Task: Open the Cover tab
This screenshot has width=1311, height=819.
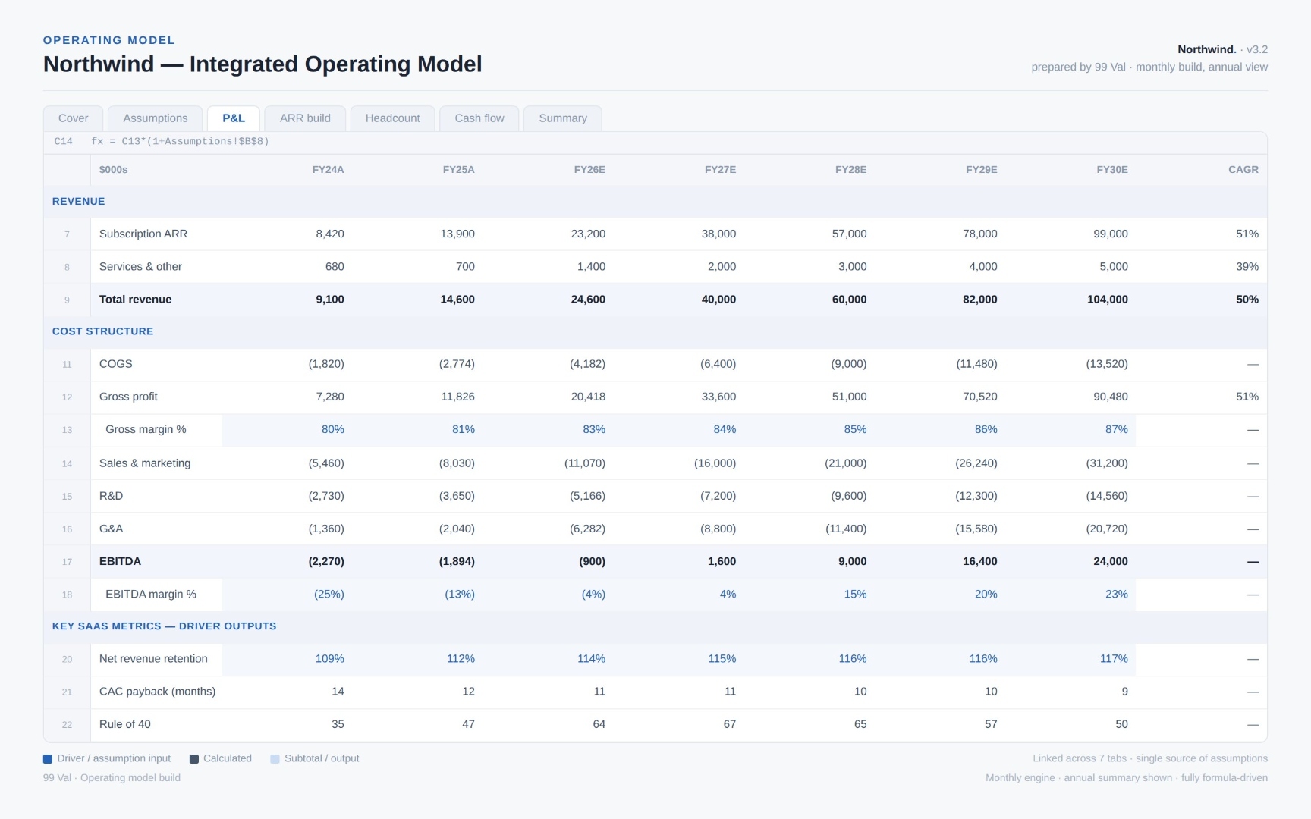Action: (x=73, y=118)
